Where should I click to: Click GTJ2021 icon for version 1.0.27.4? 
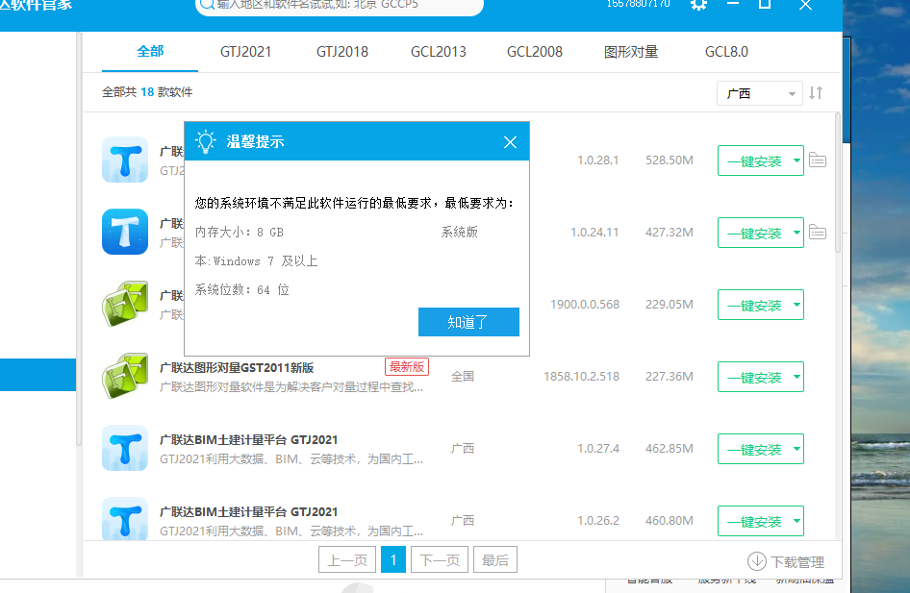pyautogui.click(x=125, y=448)
